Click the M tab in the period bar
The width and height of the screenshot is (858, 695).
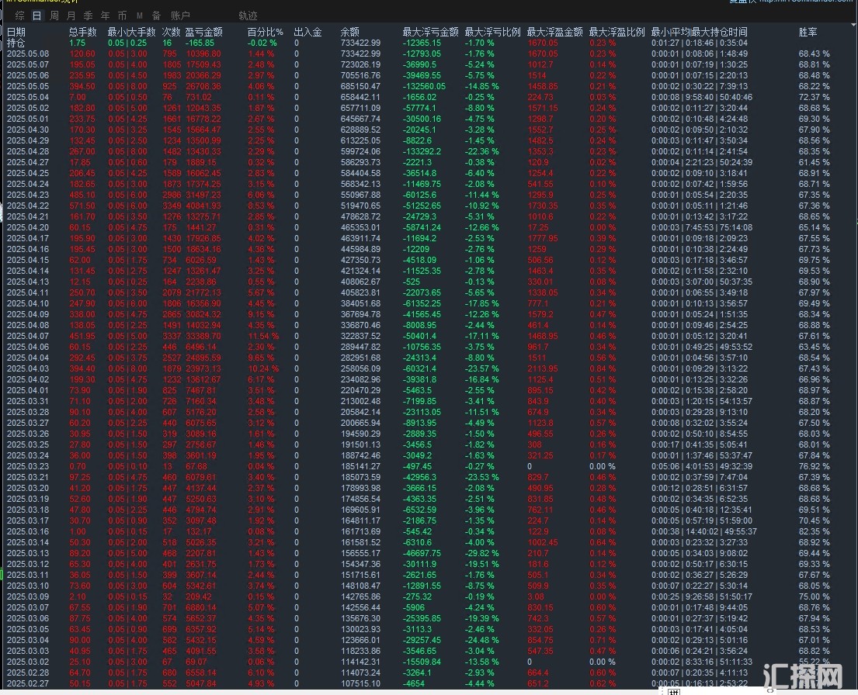click(x=139, y=16)
